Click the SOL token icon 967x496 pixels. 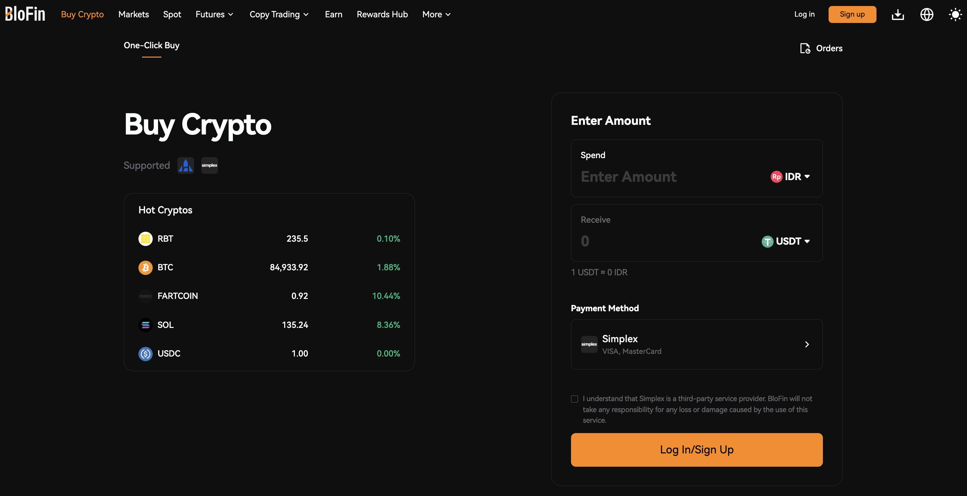[145, 325]
